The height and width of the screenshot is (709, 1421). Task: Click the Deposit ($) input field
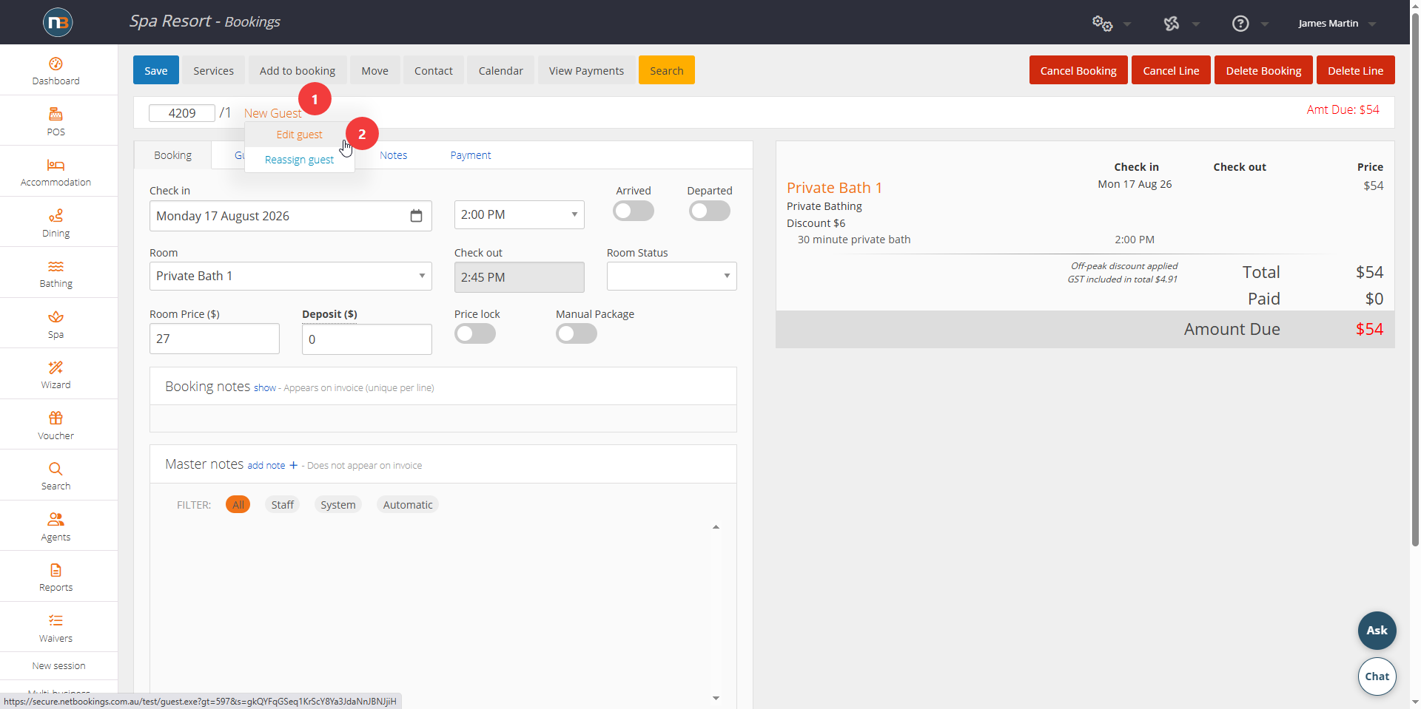366,339
